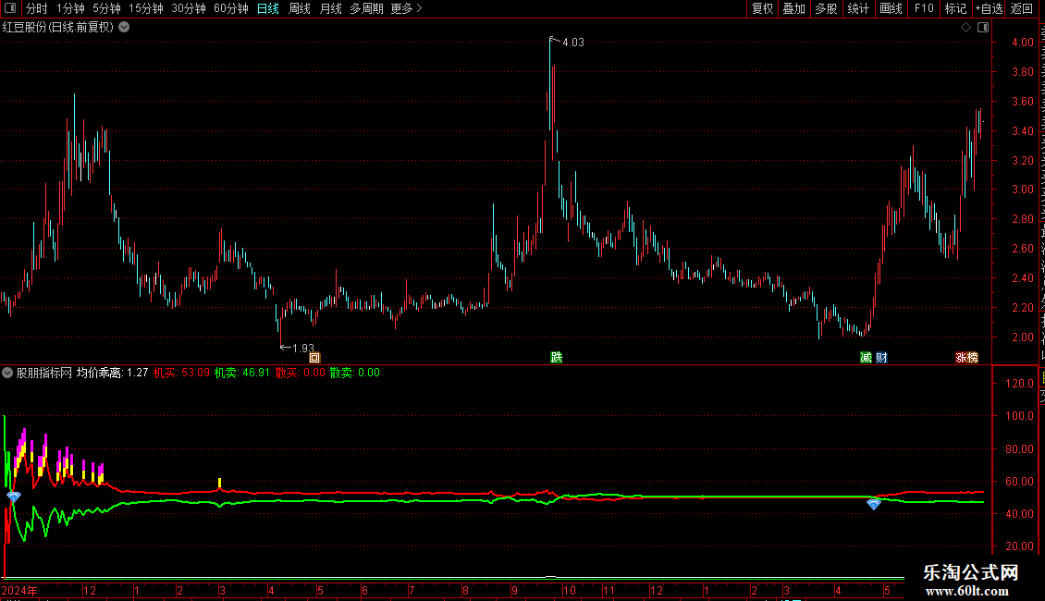Click the 叠加 overlay button

coord(793,8)
